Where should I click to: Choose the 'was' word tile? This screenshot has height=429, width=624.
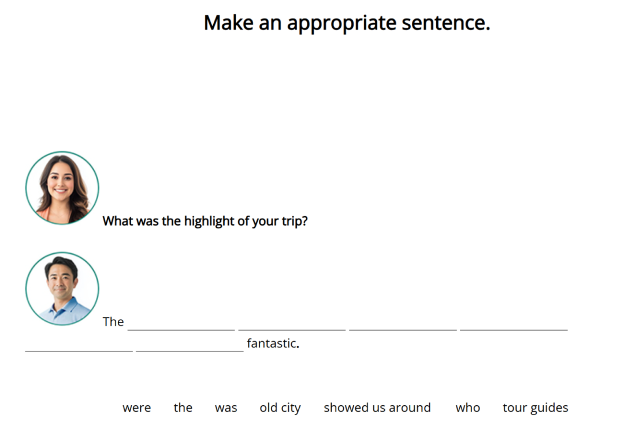coord(226,408)
